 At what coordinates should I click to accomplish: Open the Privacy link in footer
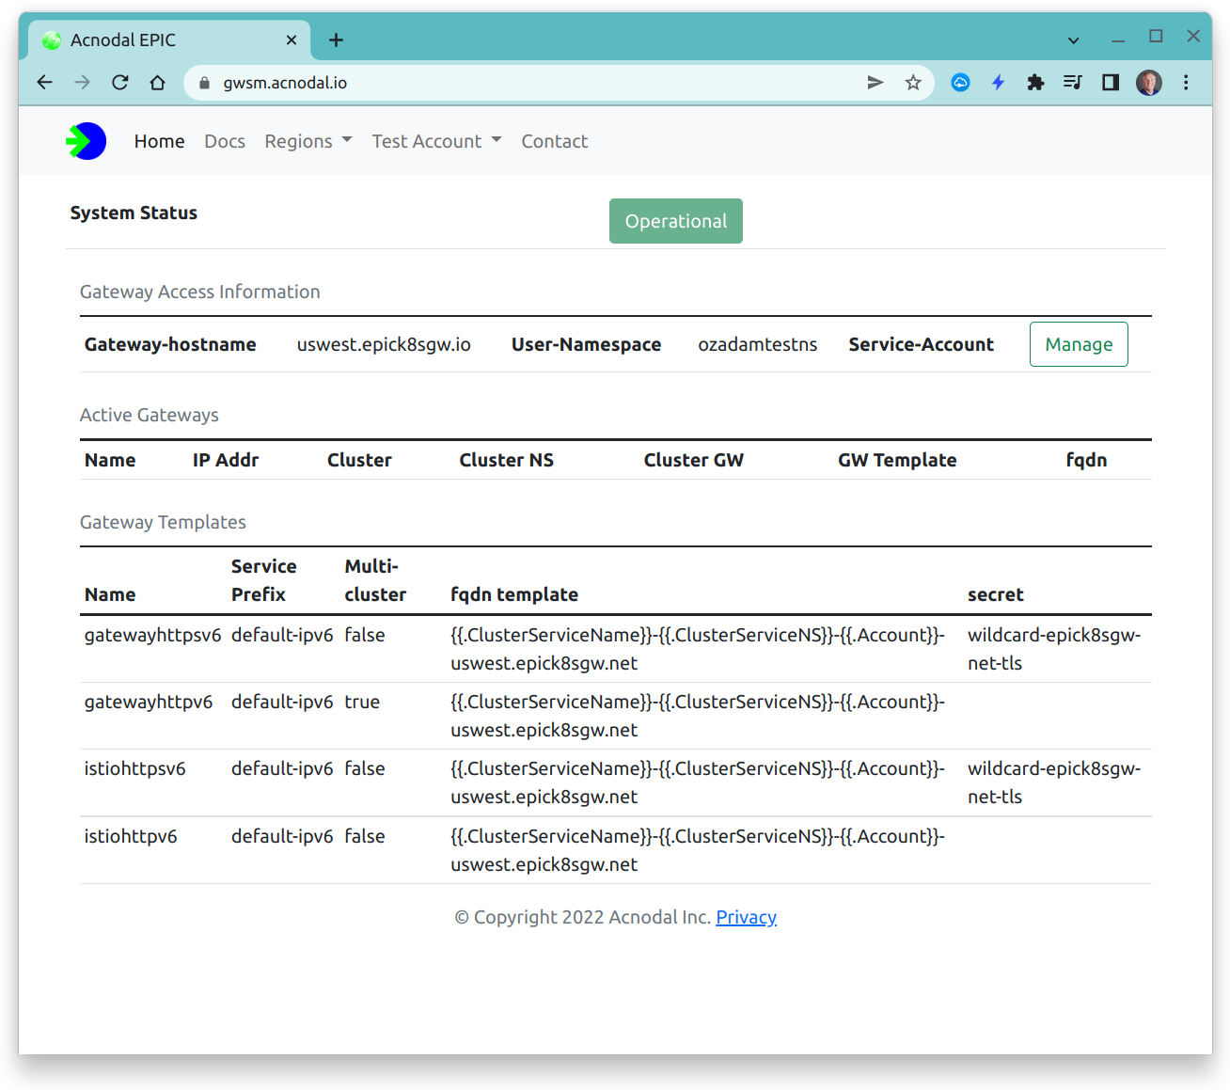tap(747, 917)
